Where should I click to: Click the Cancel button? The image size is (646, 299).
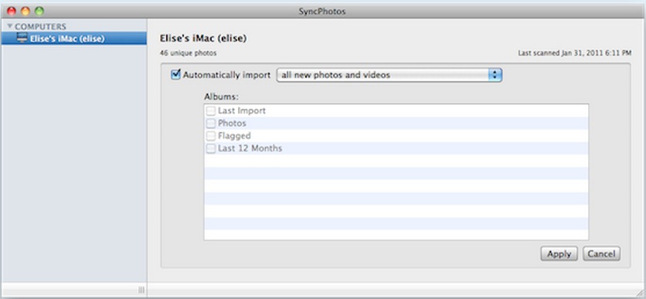coord(601,253)
